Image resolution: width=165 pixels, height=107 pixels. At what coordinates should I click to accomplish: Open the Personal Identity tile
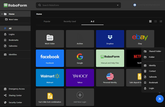(x=110, y=78)
